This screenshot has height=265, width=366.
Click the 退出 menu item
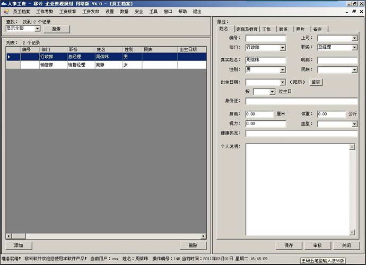[197, 12]
